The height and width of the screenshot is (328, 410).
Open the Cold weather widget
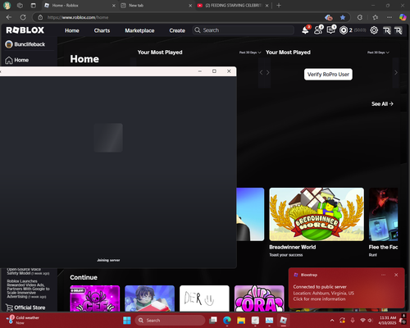pos(23,320)
